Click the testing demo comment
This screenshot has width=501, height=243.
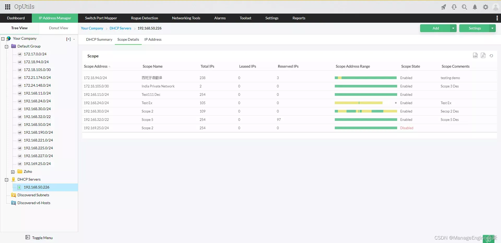450,78
